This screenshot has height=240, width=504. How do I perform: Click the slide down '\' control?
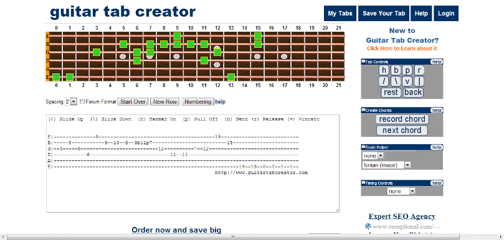(396, 81)
